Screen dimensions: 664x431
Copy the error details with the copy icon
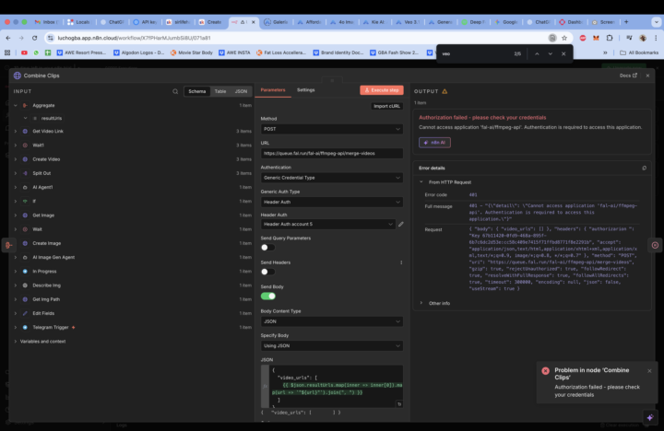[x=644, y=168]
